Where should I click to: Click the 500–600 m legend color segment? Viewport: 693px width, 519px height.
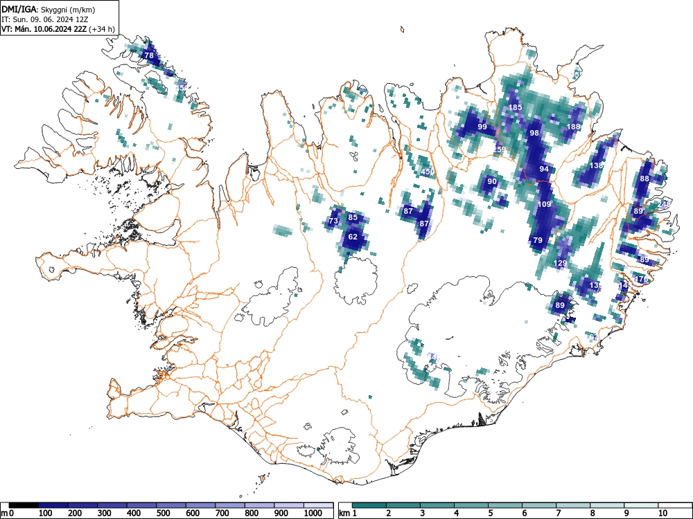point(171,505)
